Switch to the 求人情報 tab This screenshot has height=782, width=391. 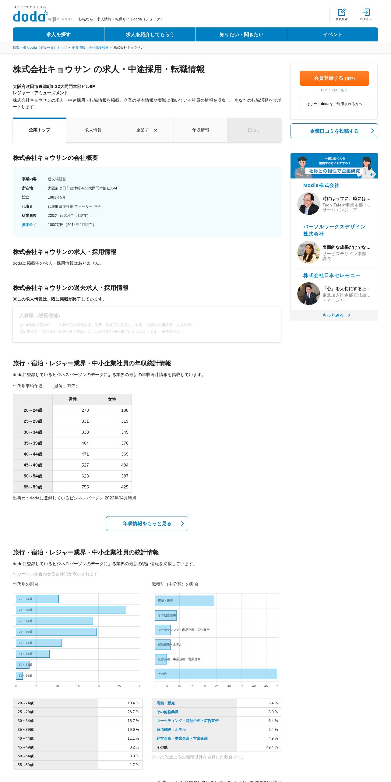click(93, 130)
